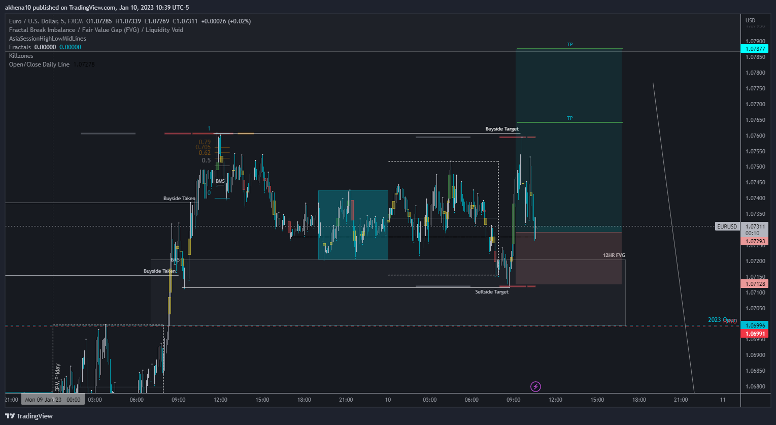Select the 0.5 Fibonacci level label
Viewport: 776px width, 425px height.
click(206, 160)
